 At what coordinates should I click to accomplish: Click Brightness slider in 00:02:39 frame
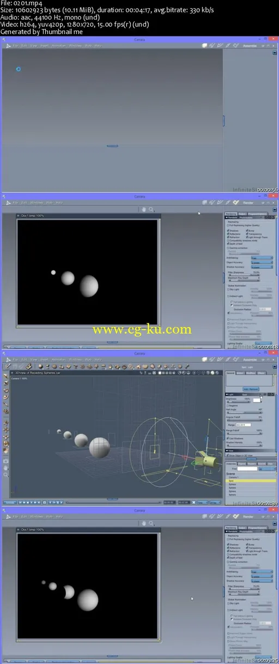[x=239, y=402]
